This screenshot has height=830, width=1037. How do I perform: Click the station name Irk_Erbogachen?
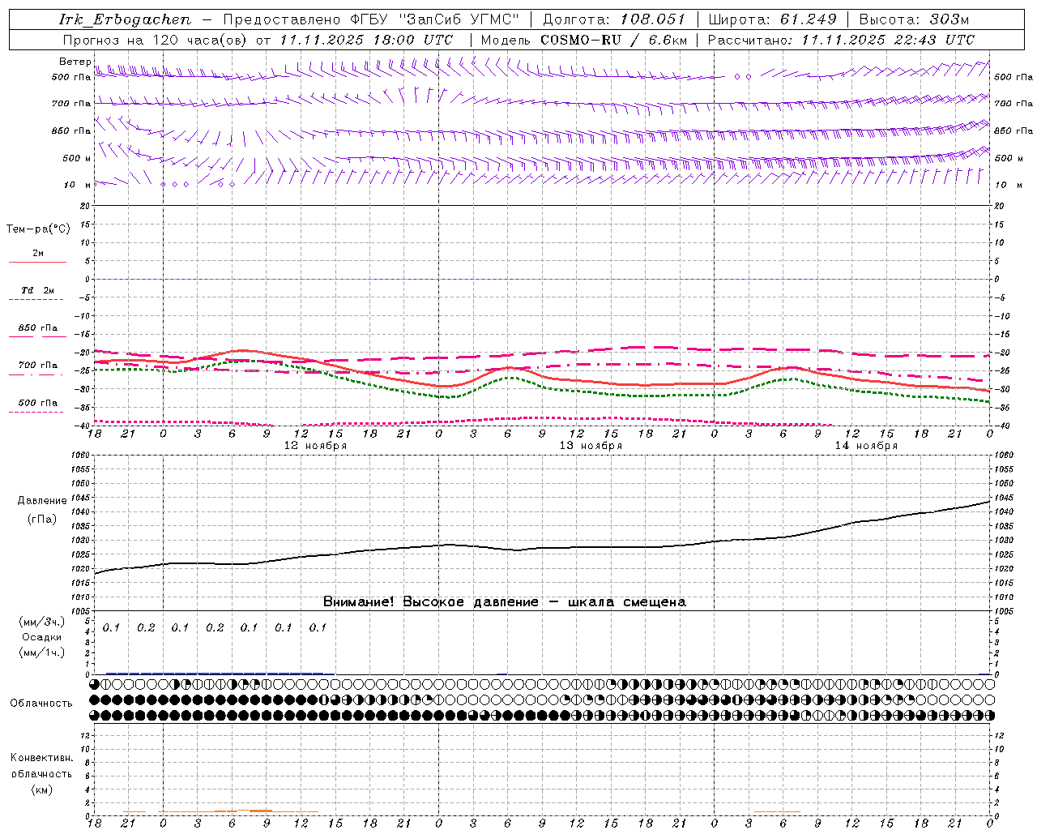click(x=126, y=19)
